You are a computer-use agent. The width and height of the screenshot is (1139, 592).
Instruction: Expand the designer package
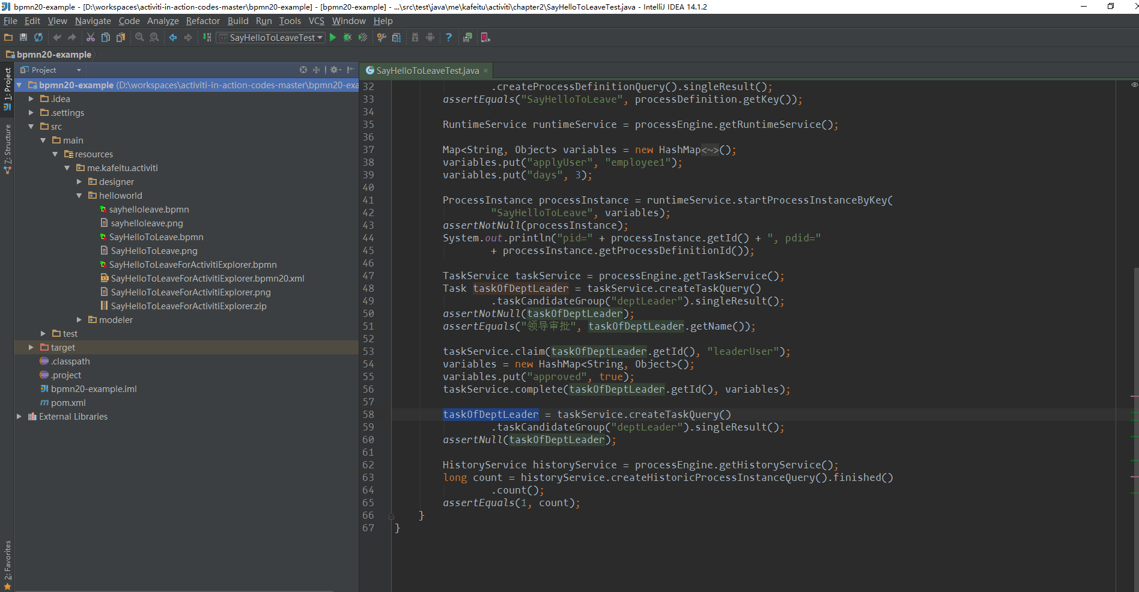79,182
